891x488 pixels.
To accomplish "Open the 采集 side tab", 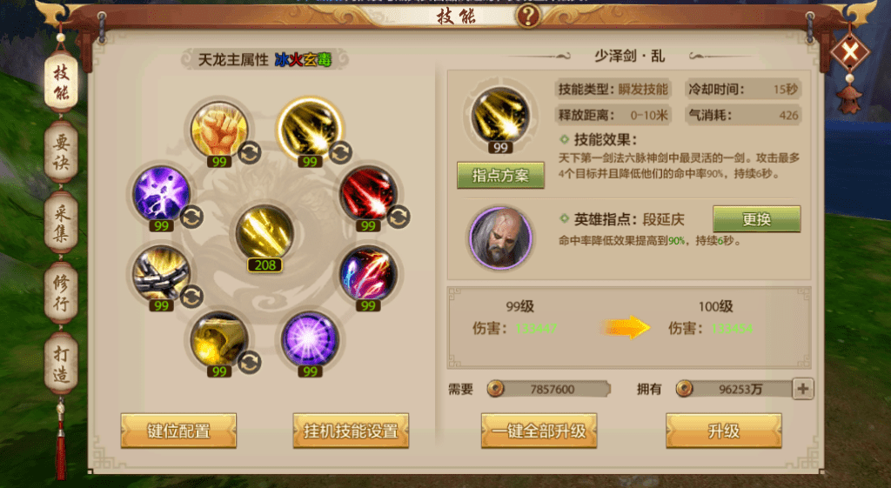I will click(x=61, y=223).
